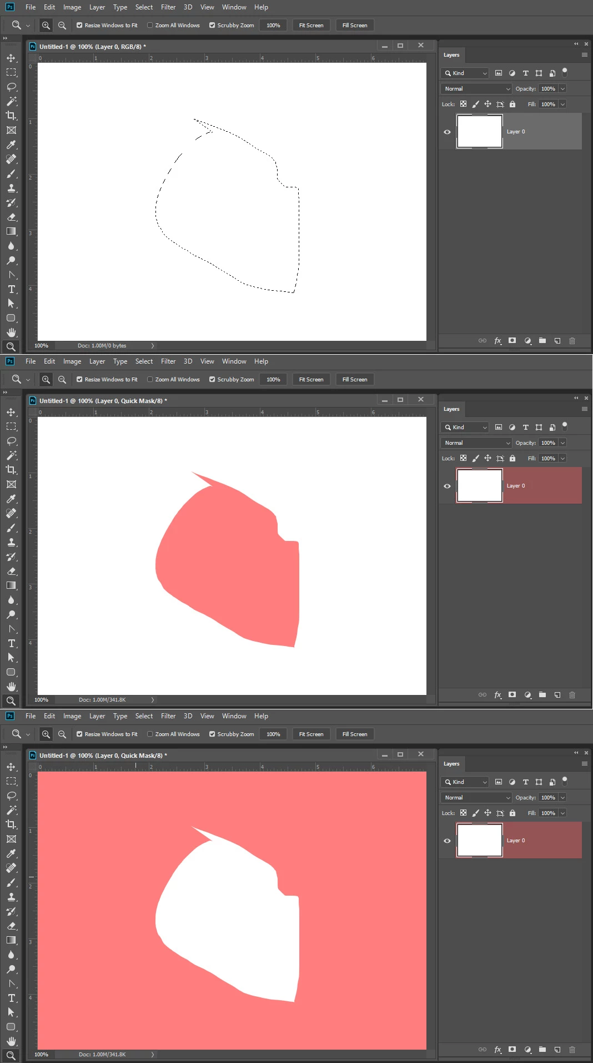
Task: Click zoom-out magnifier in RGB/8 window options bar
Action: point(62,25)
